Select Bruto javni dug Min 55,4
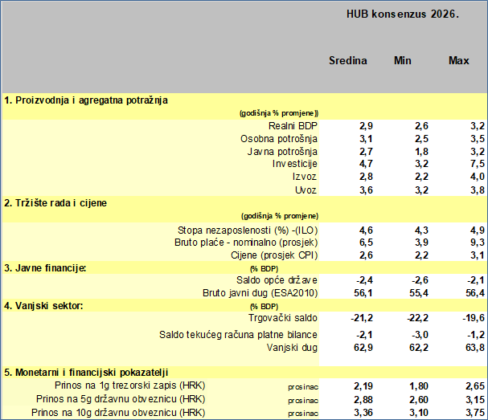The image size is (488, 420). 419,293
